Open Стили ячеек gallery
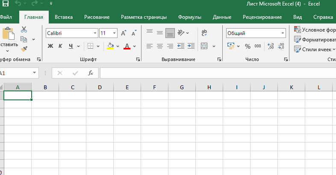 coord(315,50)
